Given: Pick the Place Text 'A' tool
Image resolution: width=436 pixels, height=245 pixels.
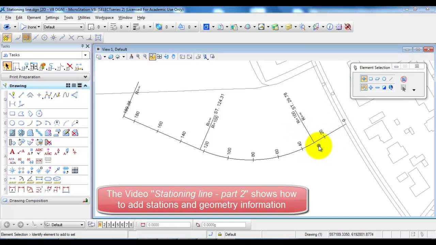Looking at the screenshot, I should tap(12, 152).
